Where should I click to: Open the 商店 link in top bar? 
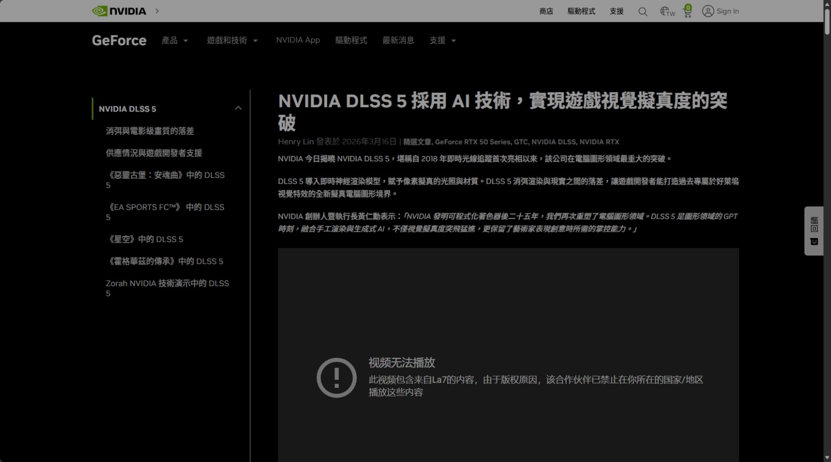click(546, 11)
